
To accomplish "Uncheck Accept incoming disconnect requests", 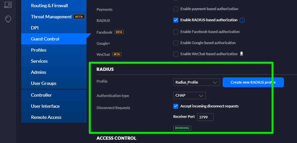I will (x=176, y=106).
